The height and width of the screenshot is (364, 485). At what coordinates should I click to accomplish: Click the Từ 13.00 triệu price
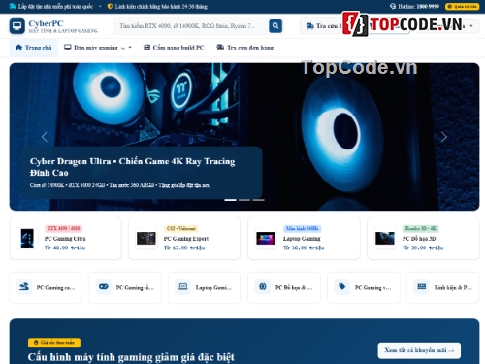pos(184,248)
